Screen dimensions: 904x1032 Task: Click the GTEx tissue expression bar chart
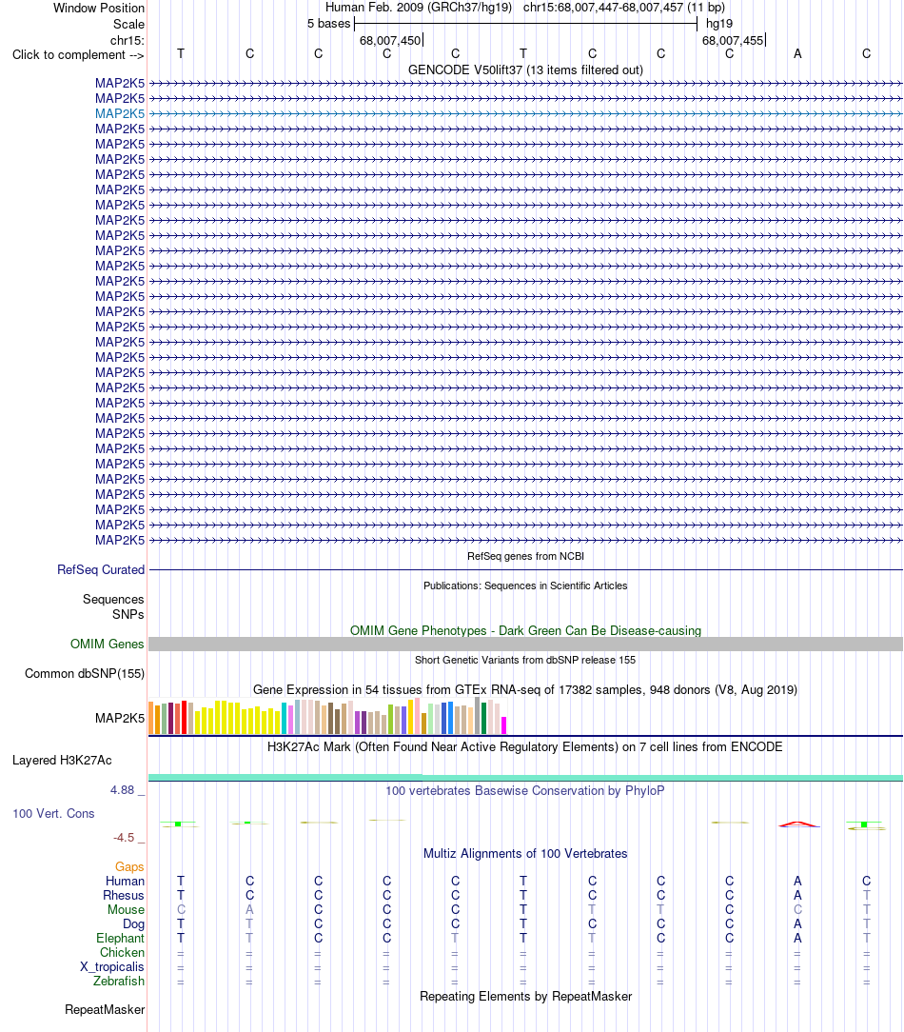point(327,716)
